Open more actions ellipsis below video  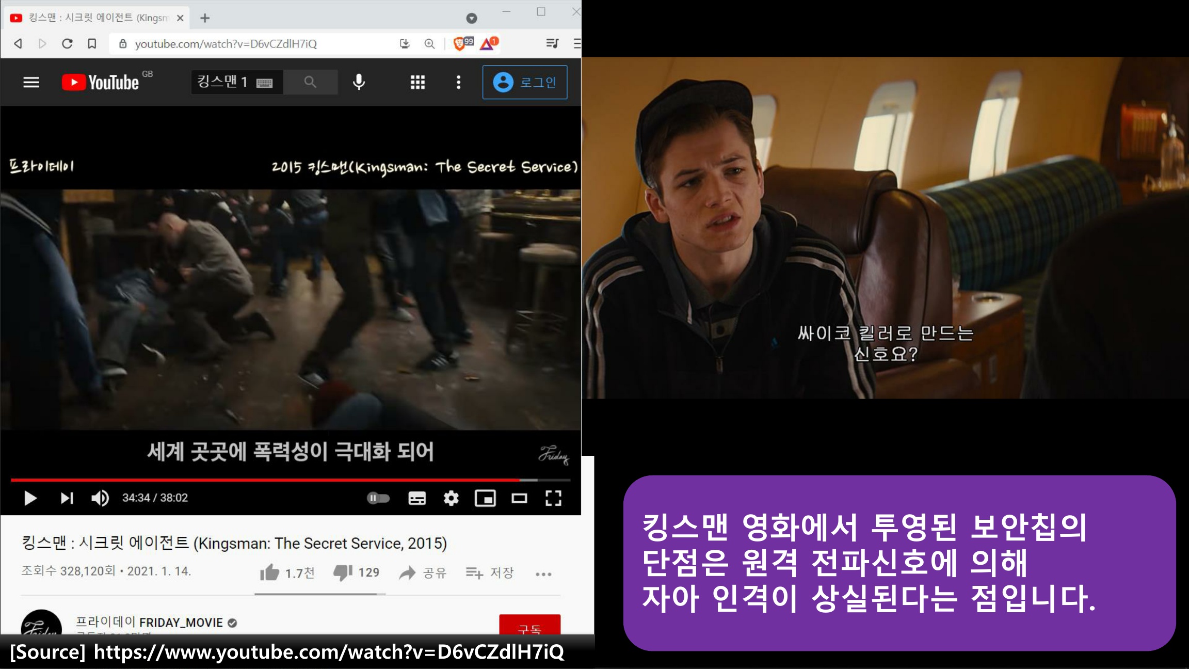pyautogui.click(x=543, y=574)
